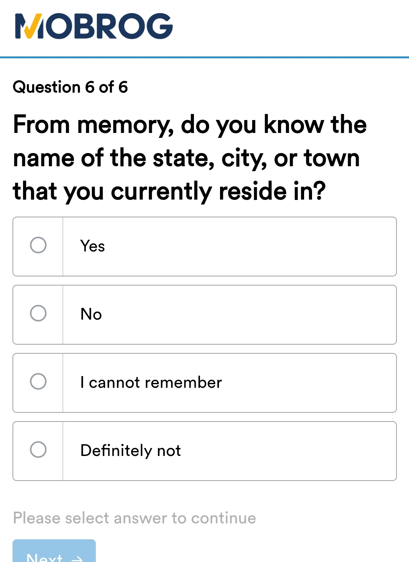Select the "Definitely not" radio button
409x562 pixels.
38,450
